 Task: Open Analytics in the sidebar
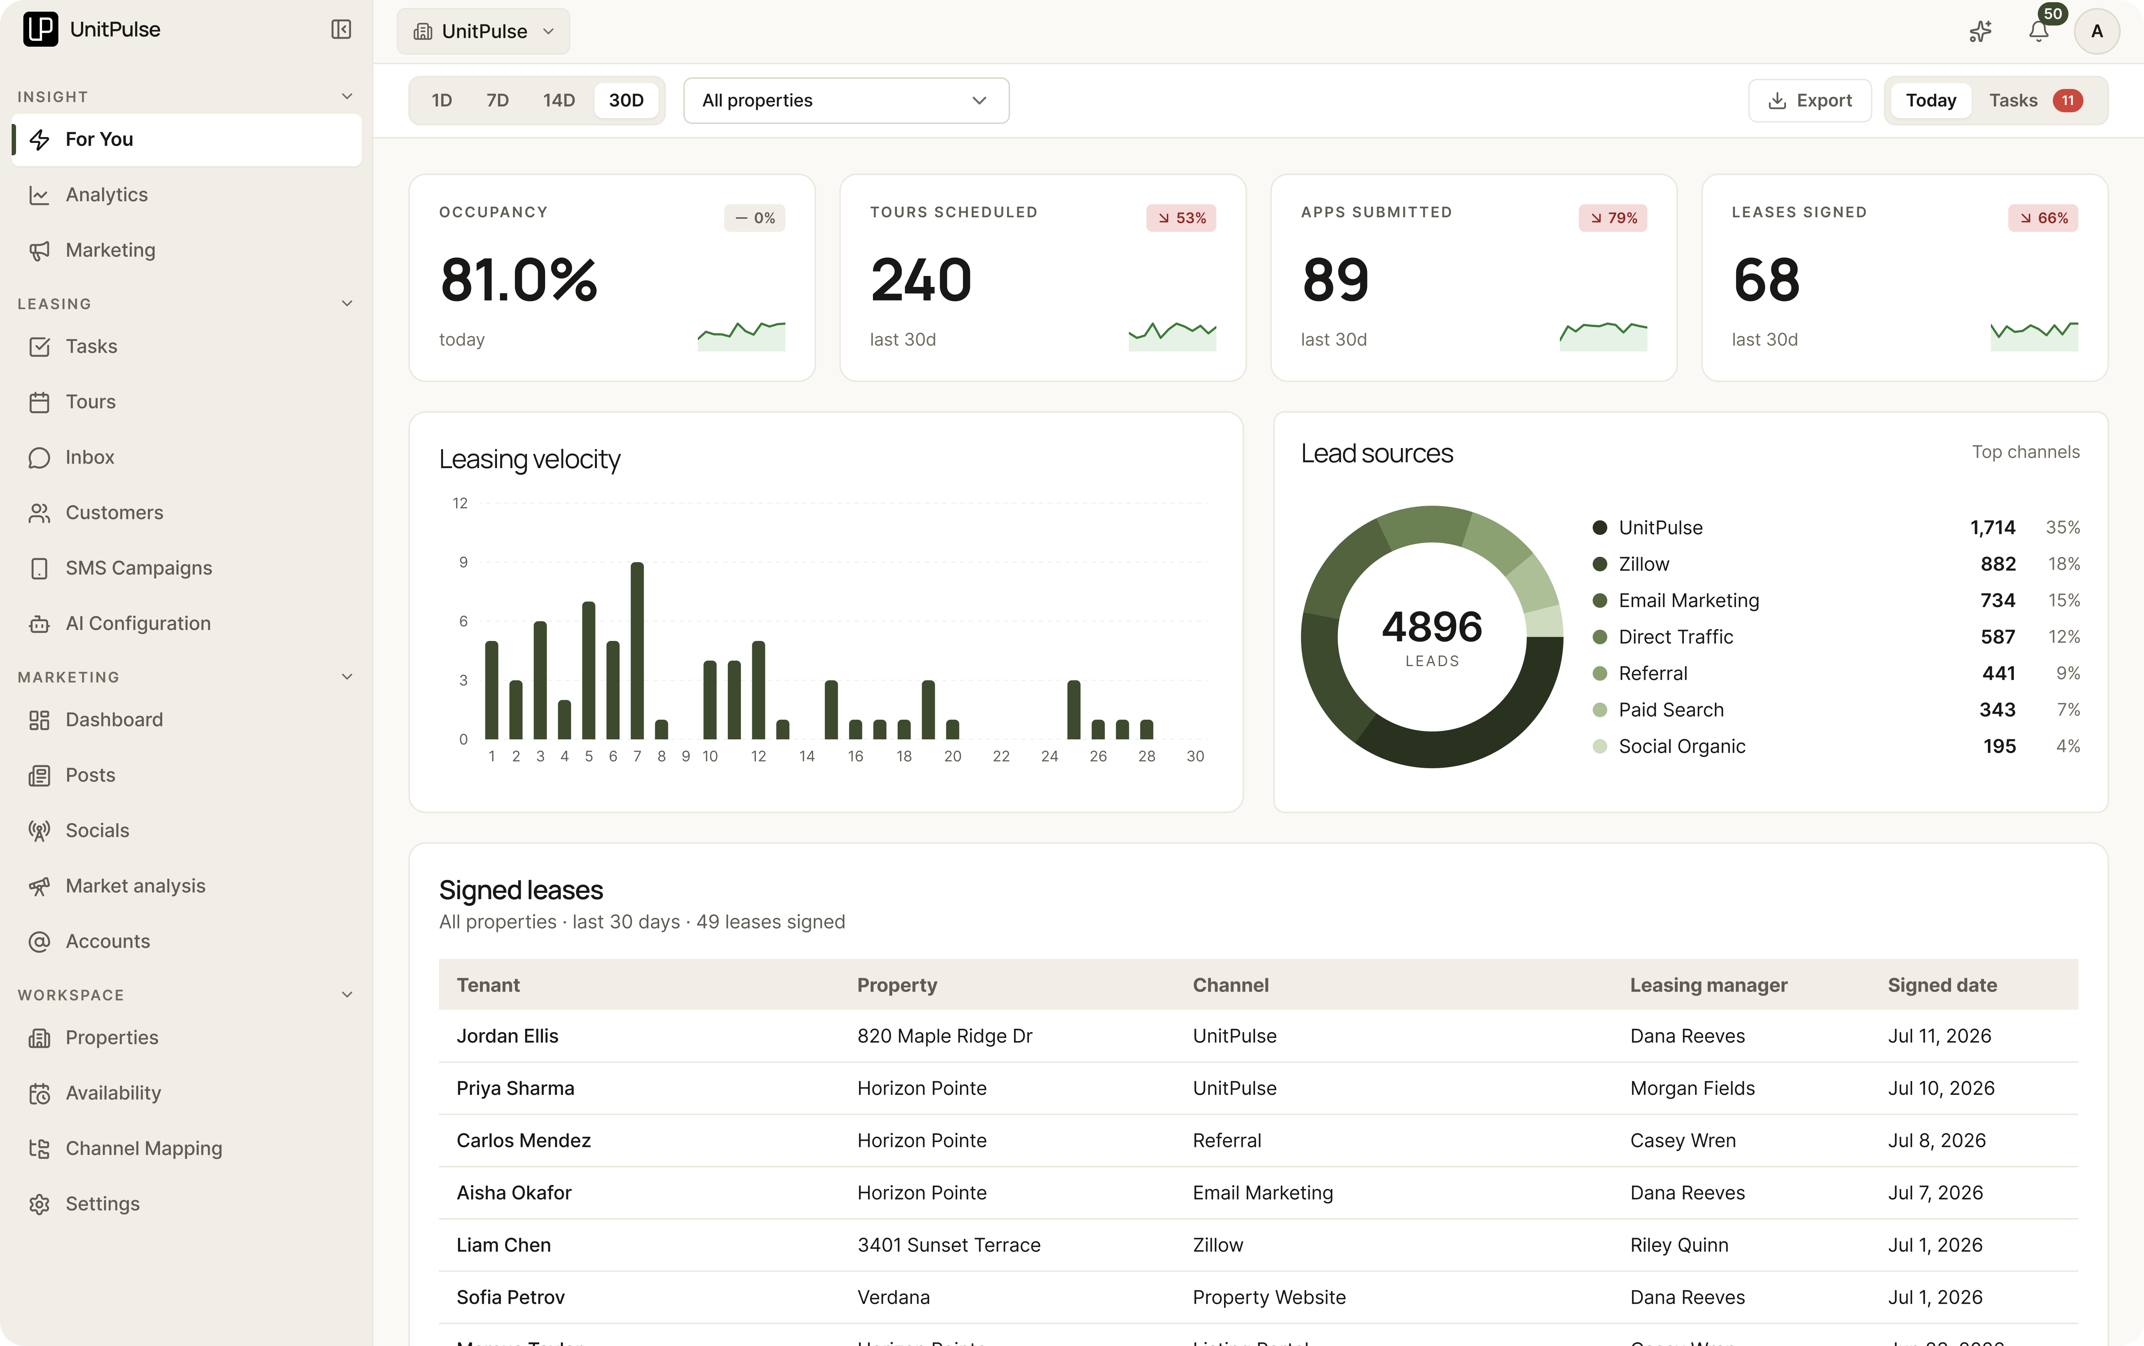pos(187,195)
